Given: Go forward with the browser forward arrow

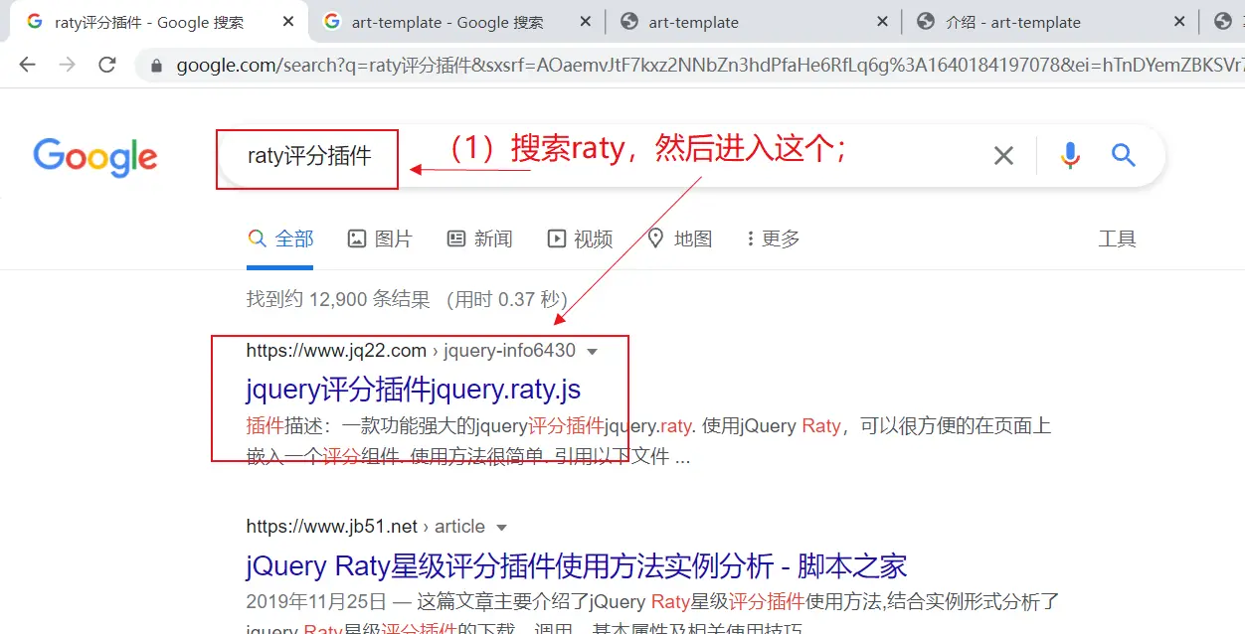Looking at the screenshot, I should [67, 65].
